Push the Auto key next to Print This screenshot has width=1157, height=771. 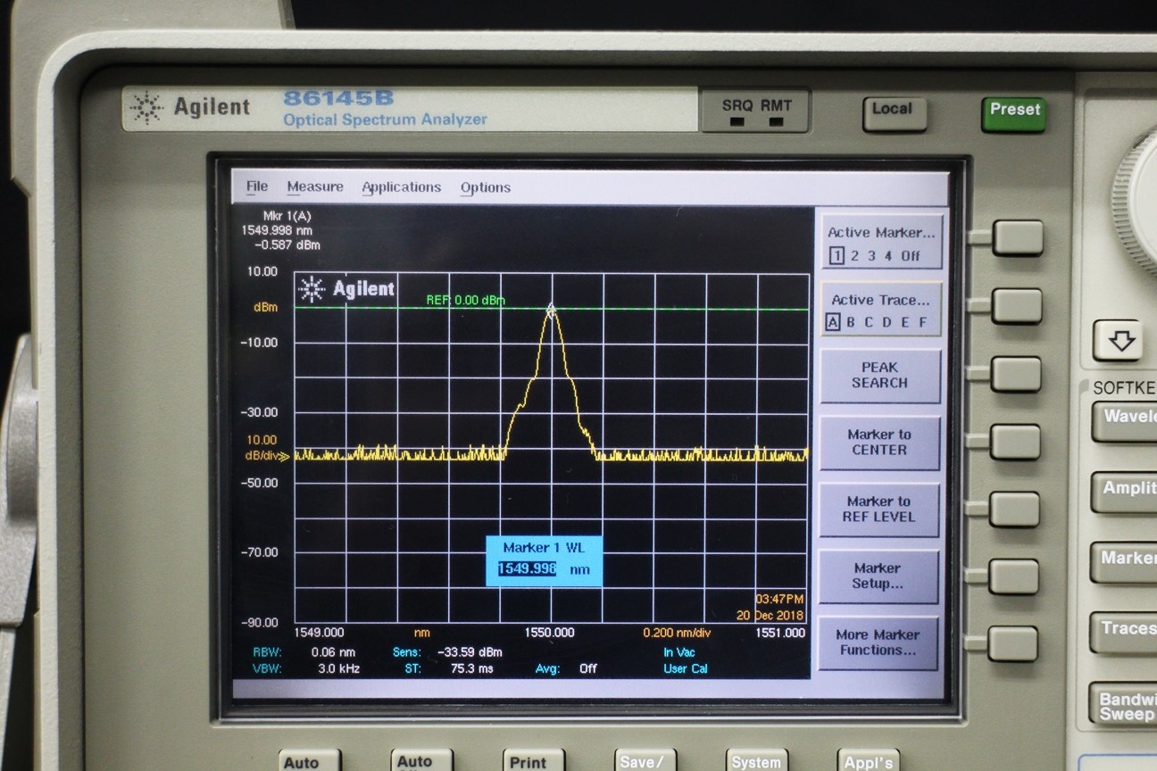click(x=421, y=761)
